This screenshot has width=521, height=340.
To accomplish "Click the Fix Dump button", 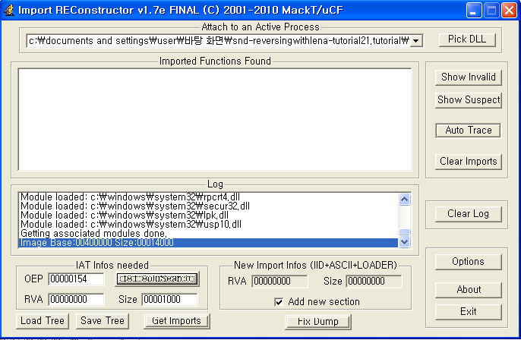I will pos(317,322).
